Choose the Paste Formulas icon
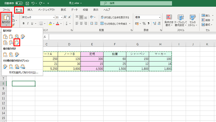 11,36
